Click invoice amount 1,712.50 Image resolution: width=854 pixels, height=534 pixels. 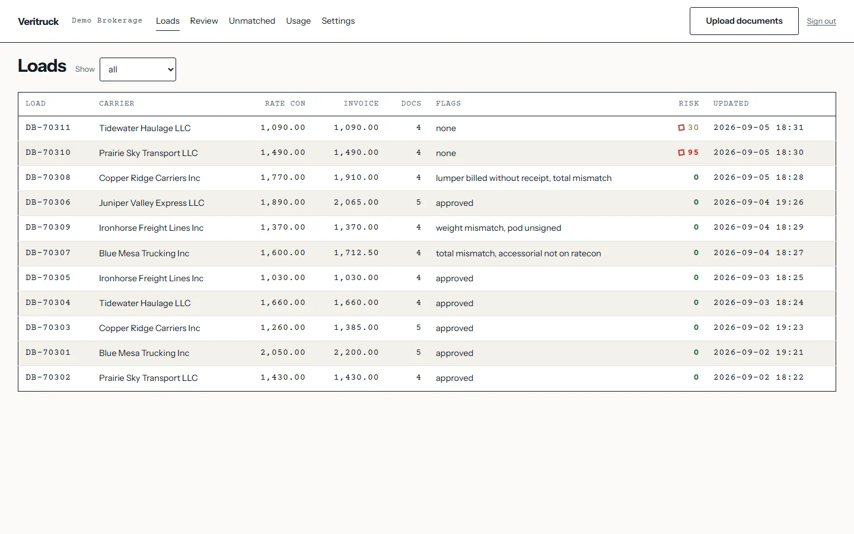(356, 253)
